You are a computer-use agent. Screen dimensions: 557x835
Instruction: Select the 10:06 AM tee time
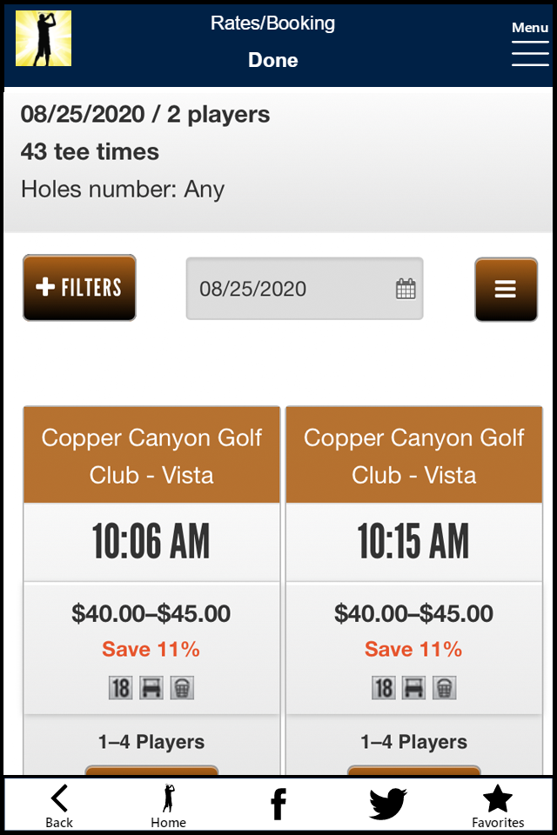click(151, 540)
